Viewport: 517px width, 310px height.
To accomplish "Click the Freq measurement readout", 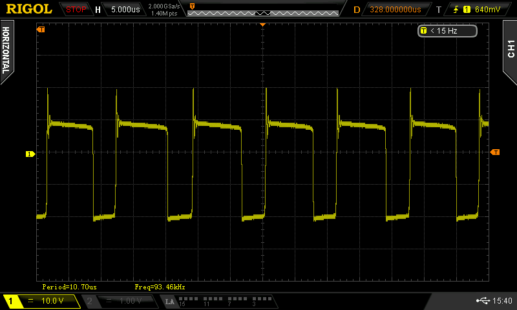I will pos(160,286).
